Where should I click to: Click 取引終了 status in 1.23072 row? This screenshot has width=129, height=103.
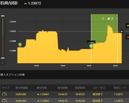tap(98, 101)
